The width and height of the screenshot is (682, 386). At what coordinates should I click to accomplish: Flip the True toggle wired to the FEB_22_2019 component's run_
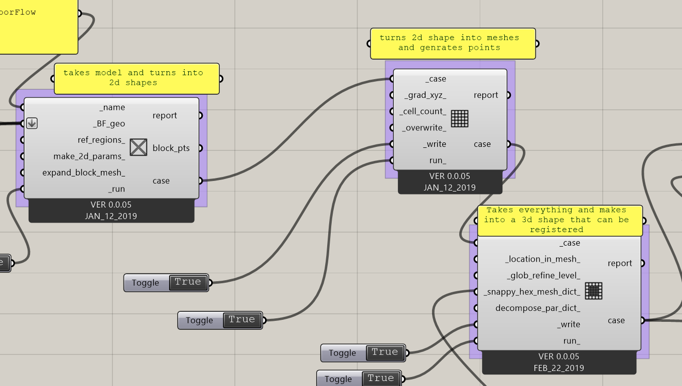(x=381, y=378)
